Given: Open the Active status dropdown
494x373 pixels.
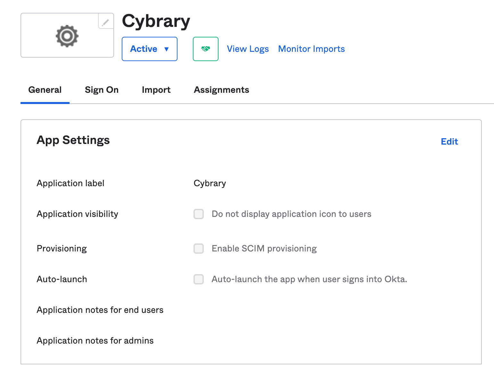Looking at the screenshot, I should pos(150,49).
